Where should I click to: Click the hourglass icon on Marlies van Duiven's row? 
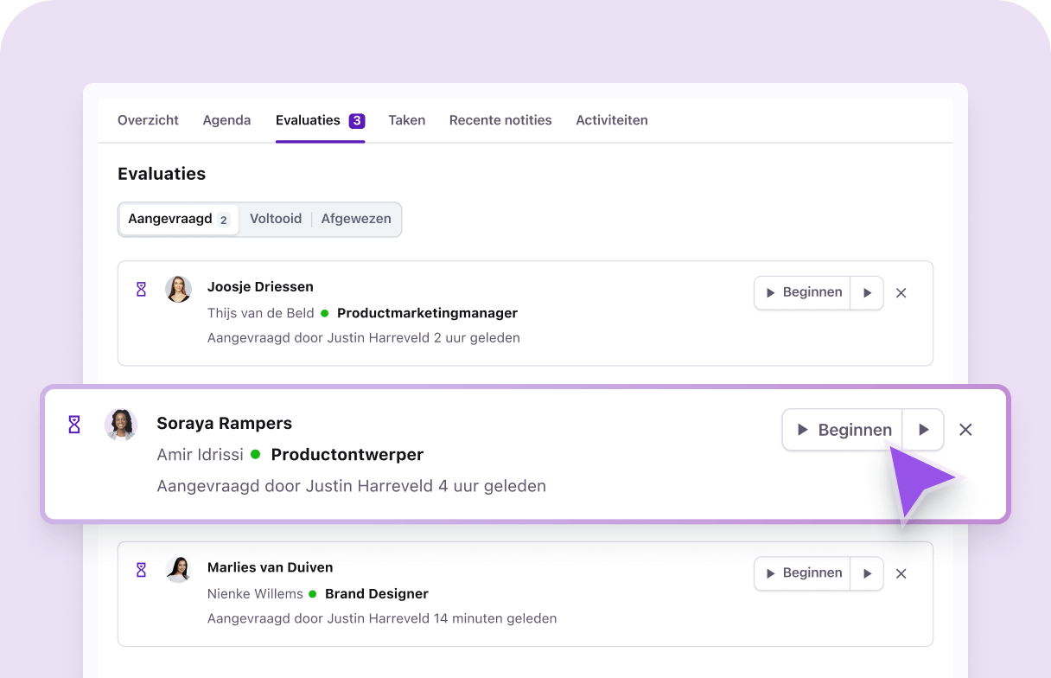tap(141, 569)
